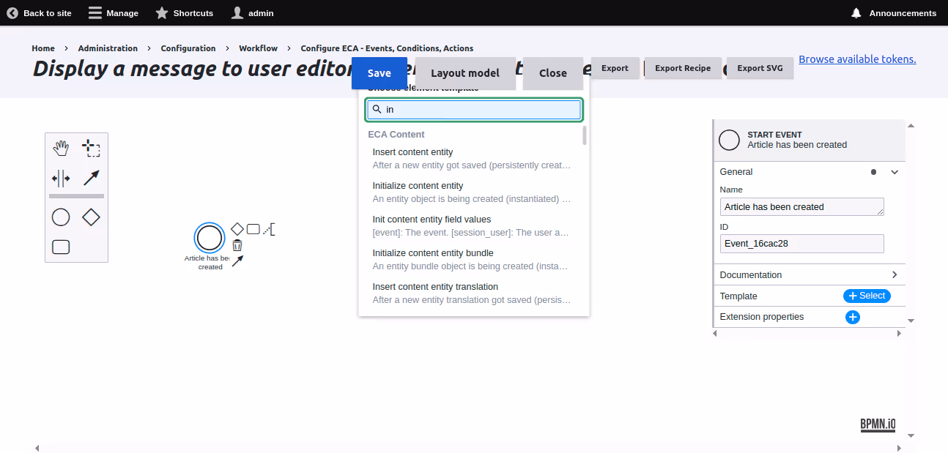Choose Insert content entity template

pyautogui.click(x=472, y=159)
